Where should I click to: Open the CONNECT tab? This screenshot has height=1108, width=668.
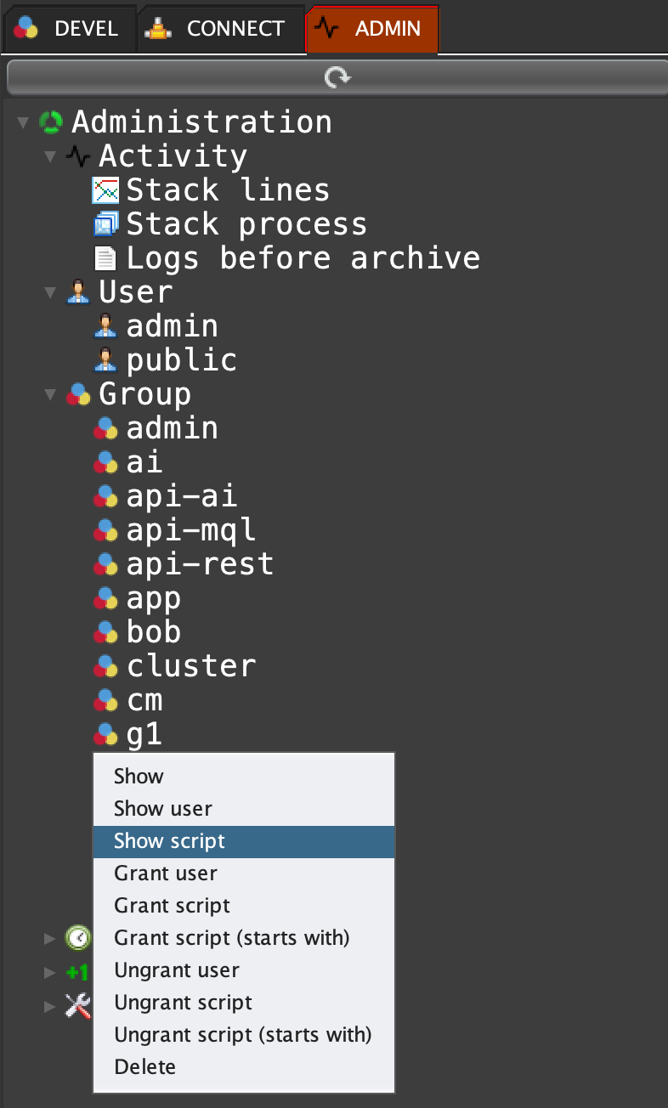coord(220,29)
